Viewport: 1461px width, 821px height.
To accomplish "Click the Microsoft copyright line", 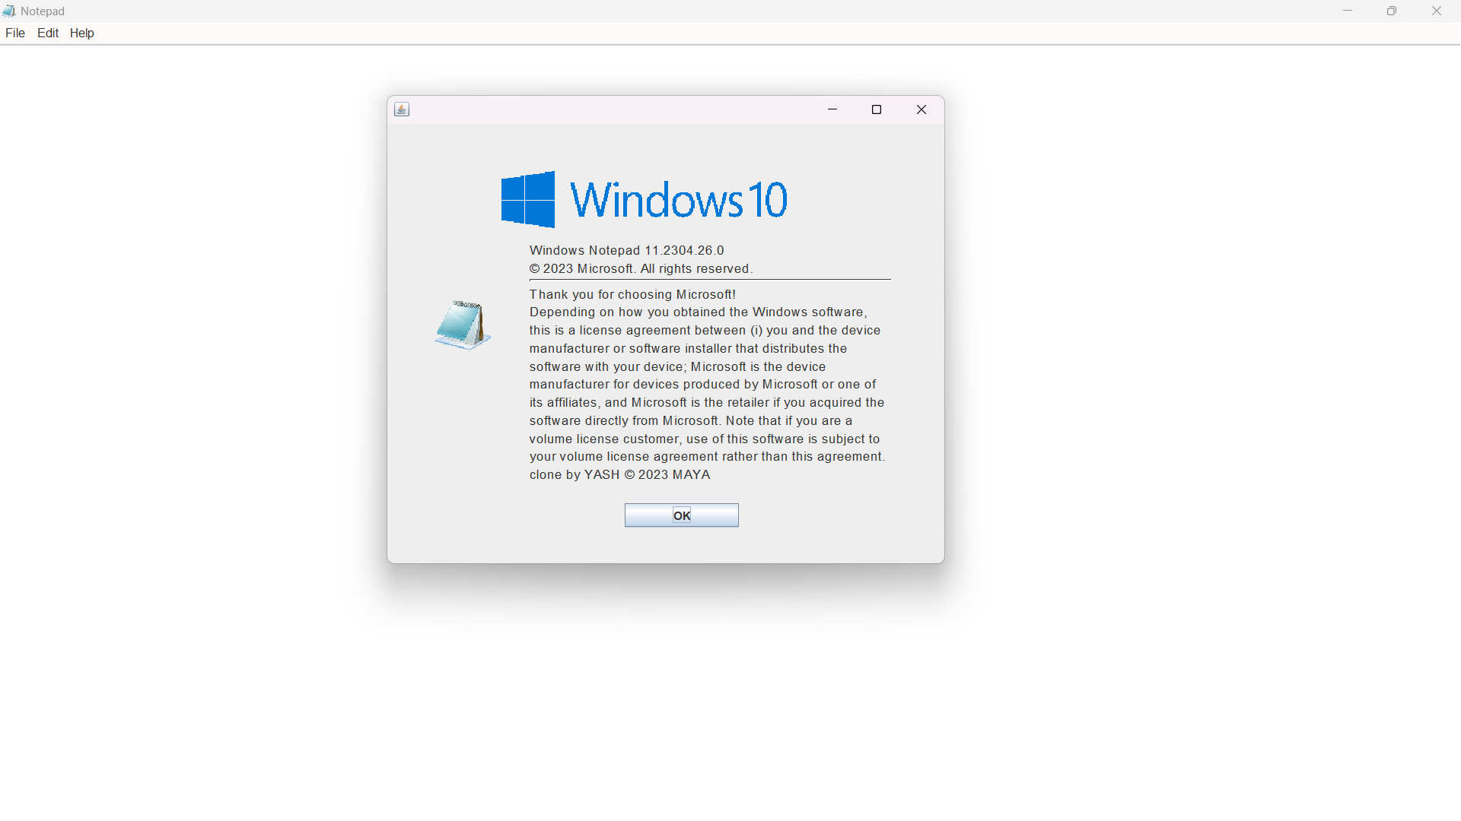I will [x=641, y=268].
